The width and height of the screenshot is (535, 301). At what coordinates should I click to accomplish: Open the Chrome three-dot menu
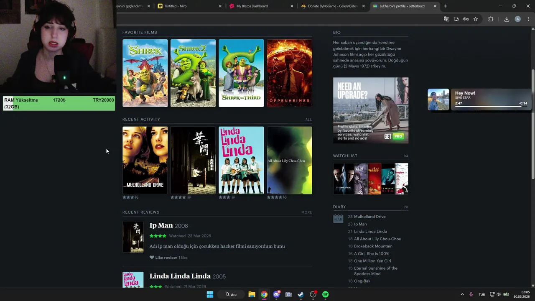[528, 19]
